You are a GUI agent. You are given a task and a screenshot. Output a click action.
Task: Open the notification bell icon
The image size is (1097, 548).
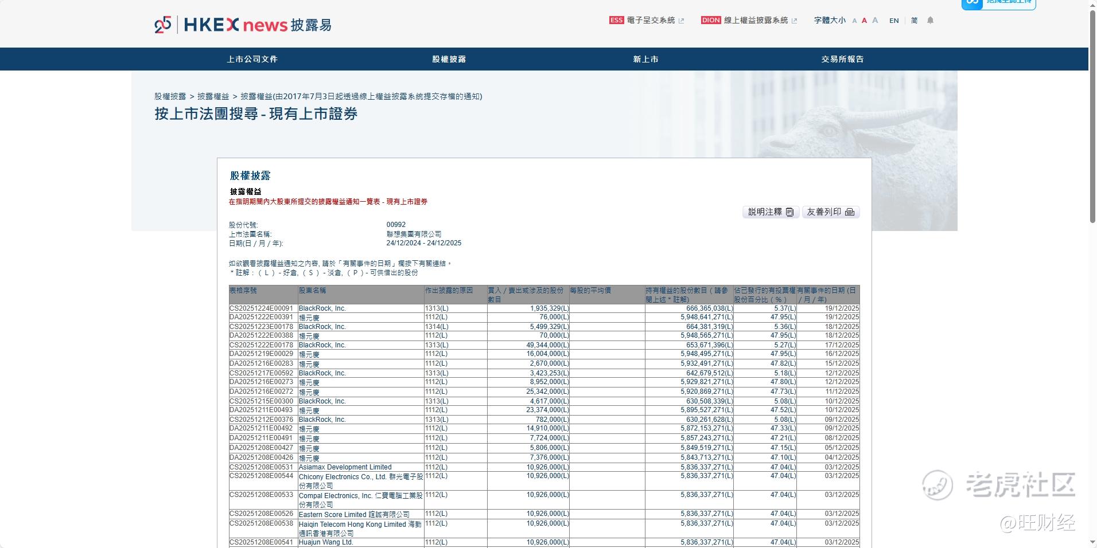931,21
